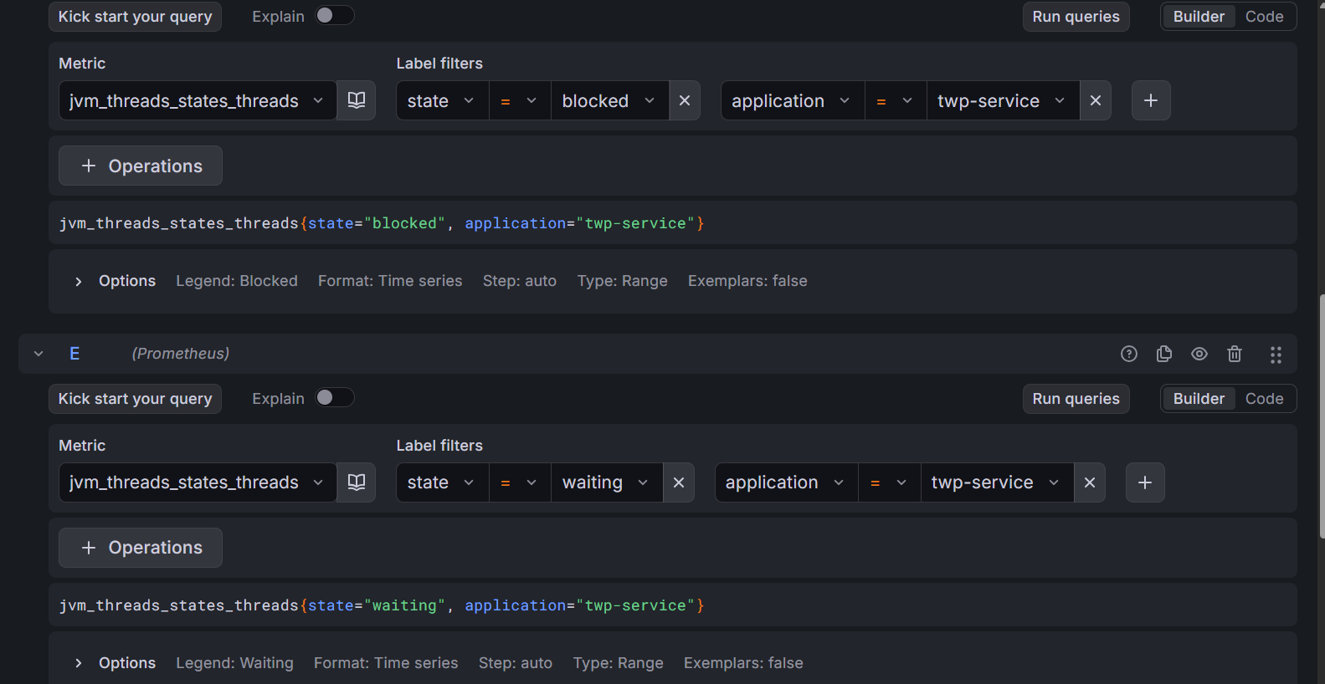Open metric dropdown in query E
This screenshot has width=1325, height=684.
pyautogui.click(x=198, y=482)
